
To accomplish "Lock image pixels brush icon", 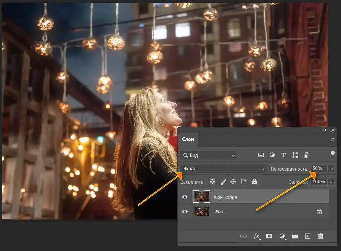I will coord(223,182).
